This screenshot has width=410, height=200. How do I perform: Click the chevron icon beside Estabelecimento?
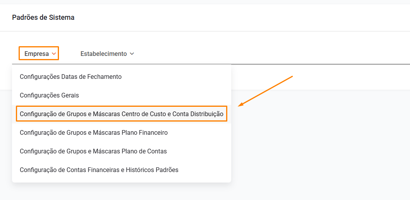click(x=132, y=54)
